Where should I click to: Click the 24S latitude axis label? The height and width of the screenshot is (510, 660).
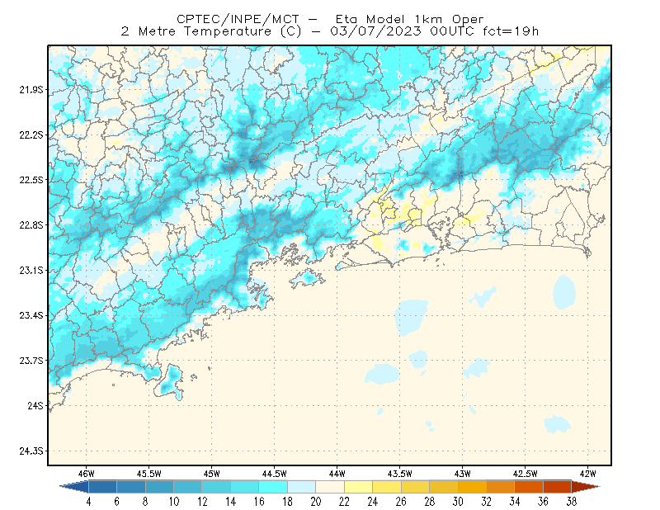35,405
